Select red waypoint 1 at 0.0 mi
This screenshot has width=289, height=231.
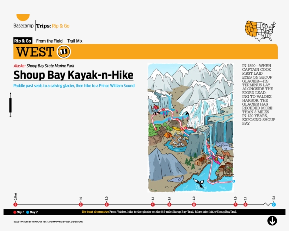click(x=15, y=205)
